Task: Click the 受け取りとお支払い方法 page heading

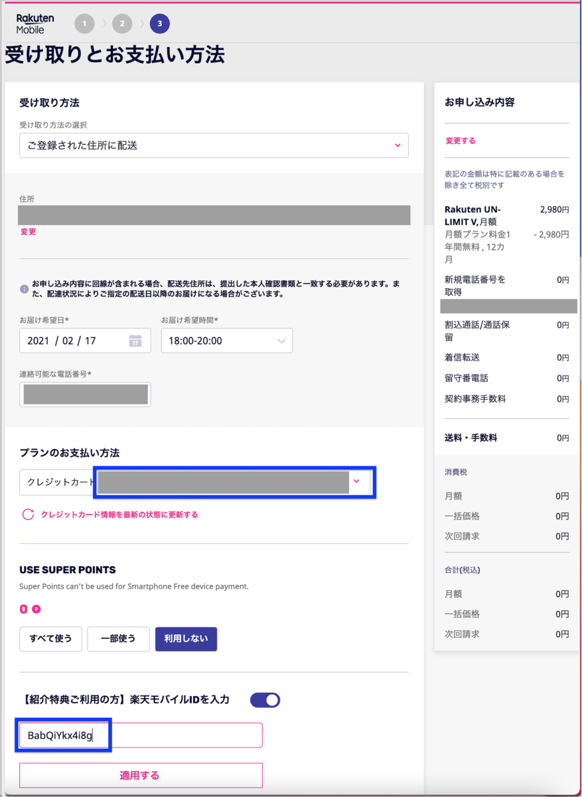Action: coord(115,54)
